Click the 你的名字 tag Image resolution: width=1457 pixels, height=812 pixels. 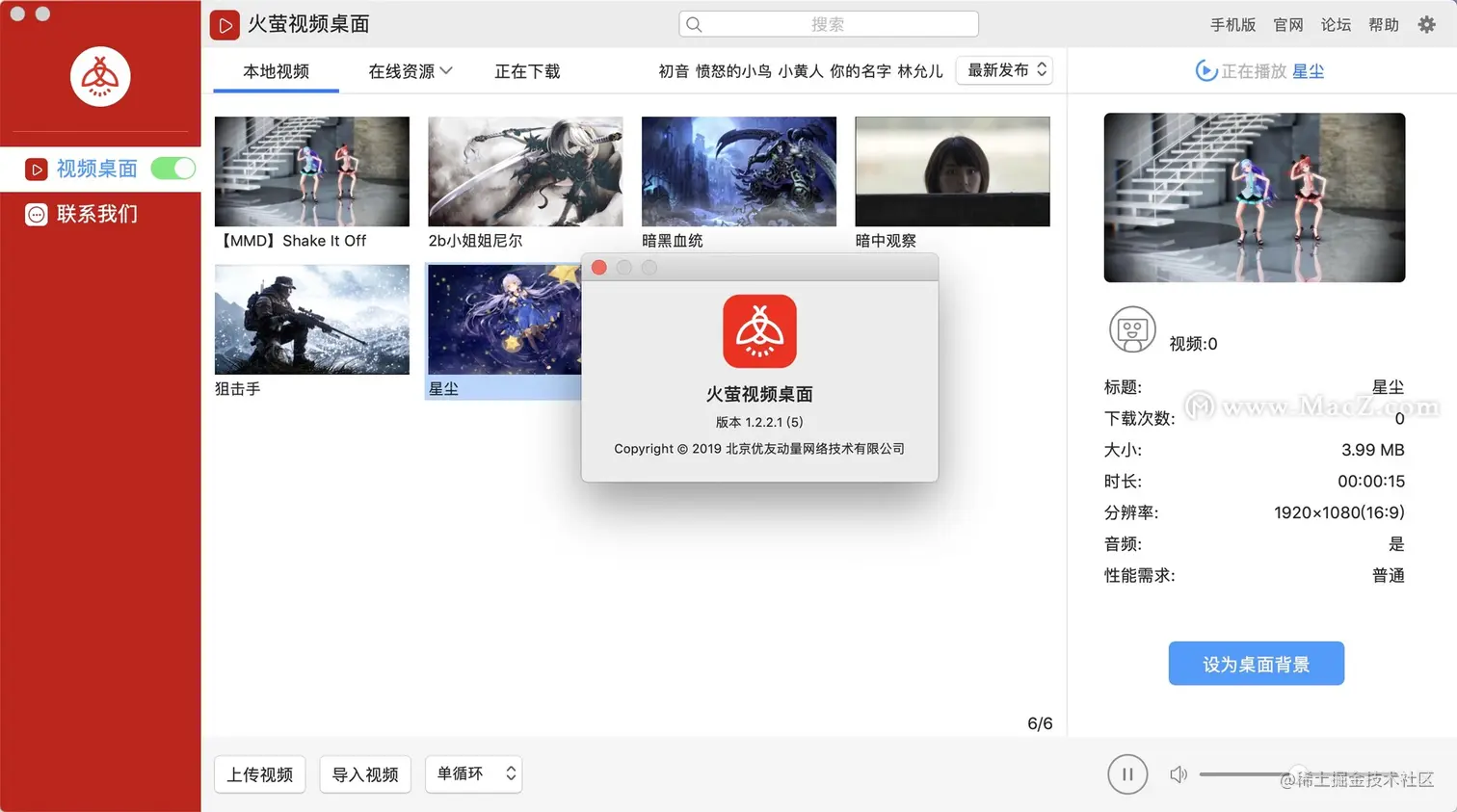(x=861, y=71)
